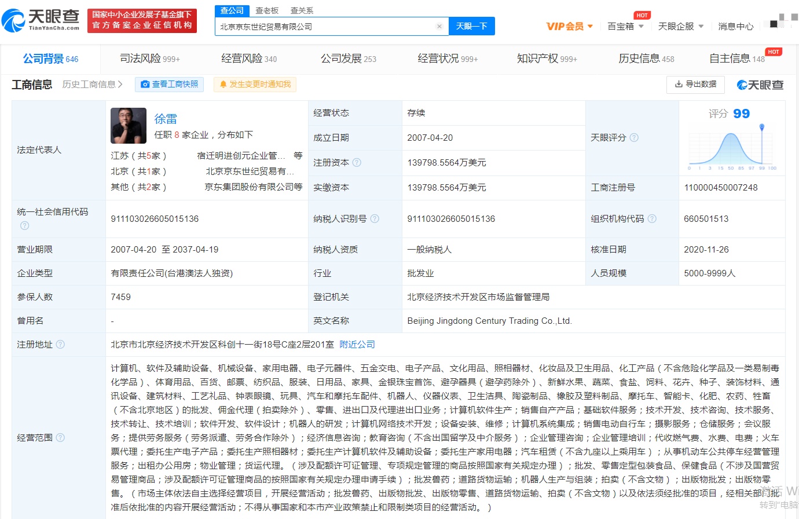Viewport: 799px width, 519px height.
Task: Click the help icon under 统一社会信用代码
Action: pyautogui.click(x=24, y=225)
